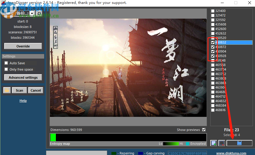Uncheck the file 460928 checkbox

point(213,56)
